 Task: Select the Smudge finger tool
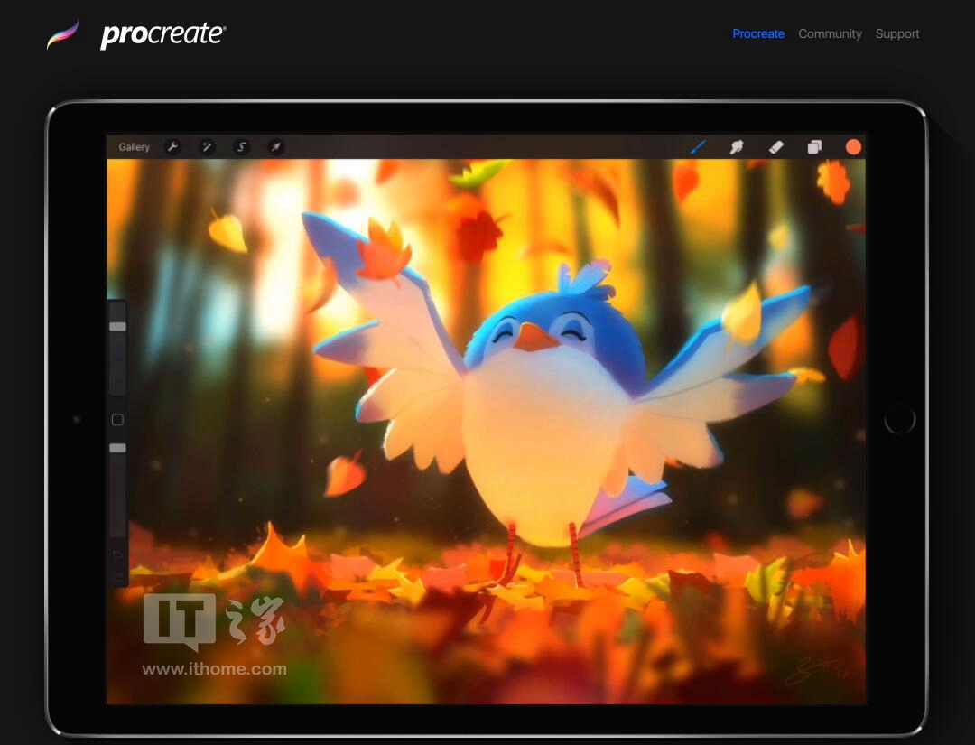737,147
